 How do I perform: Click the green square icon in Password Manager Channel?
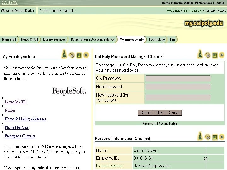[215, 55]
